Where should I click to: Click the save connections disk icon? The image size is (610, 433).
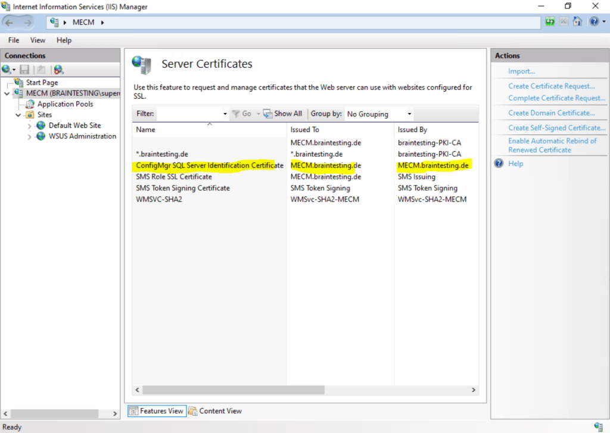click(24, 70)
